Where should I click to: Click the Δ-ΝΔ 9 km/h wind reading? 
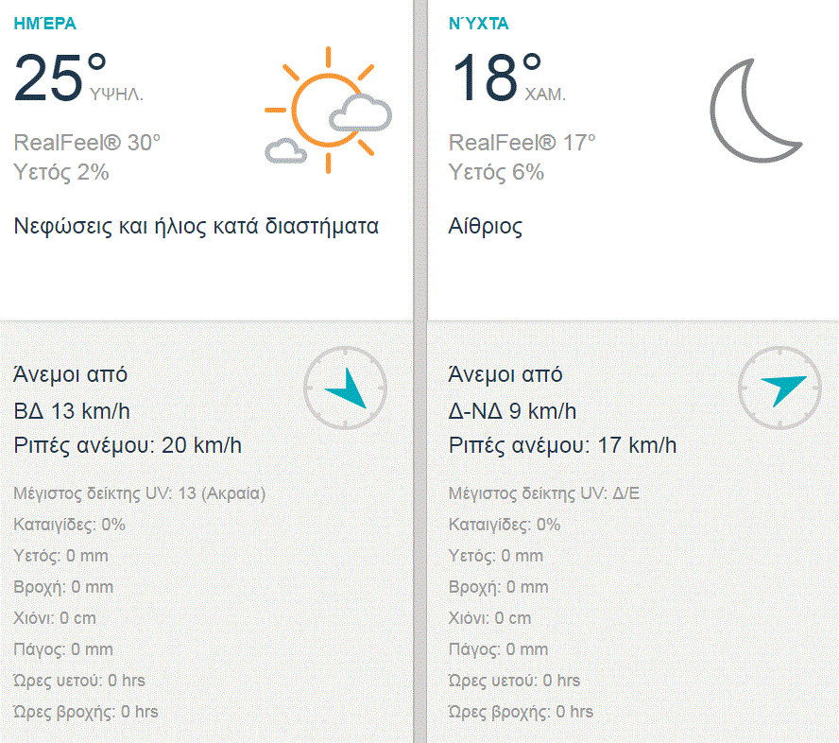point(512,411)
